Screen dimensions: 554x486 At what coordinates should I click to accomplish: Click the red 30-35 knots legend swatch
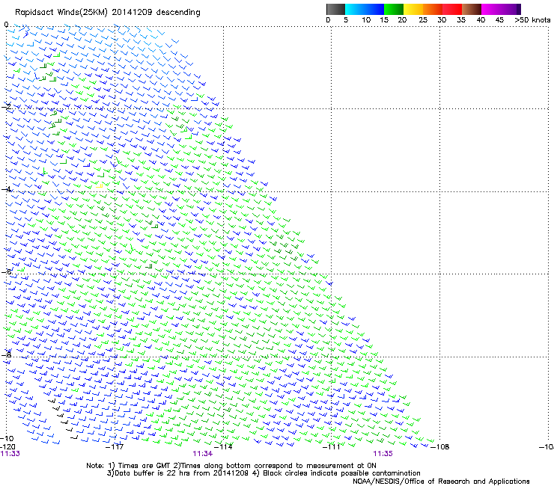(452, 9)
